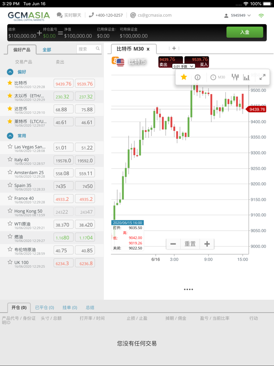The width and height of the screenshot is (274, 366).
Task: Click the 搜索 search input field
Action: point(86,49)
